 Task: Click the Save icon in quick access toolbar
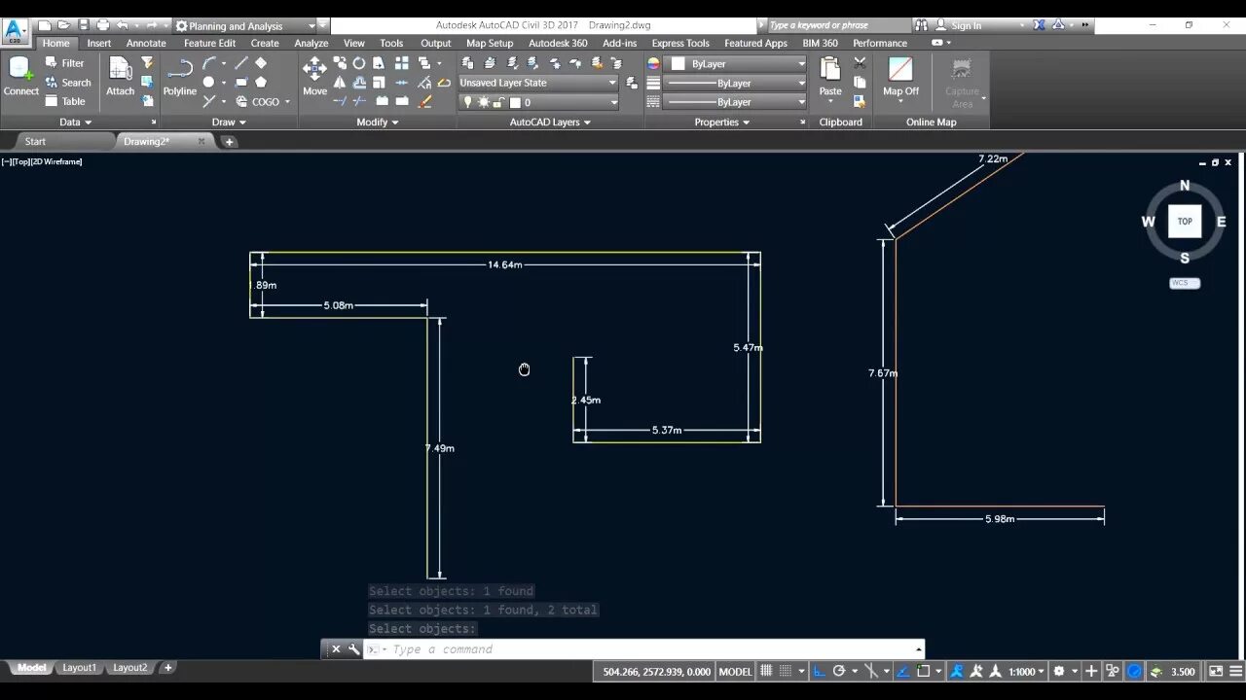click(84, 25)
